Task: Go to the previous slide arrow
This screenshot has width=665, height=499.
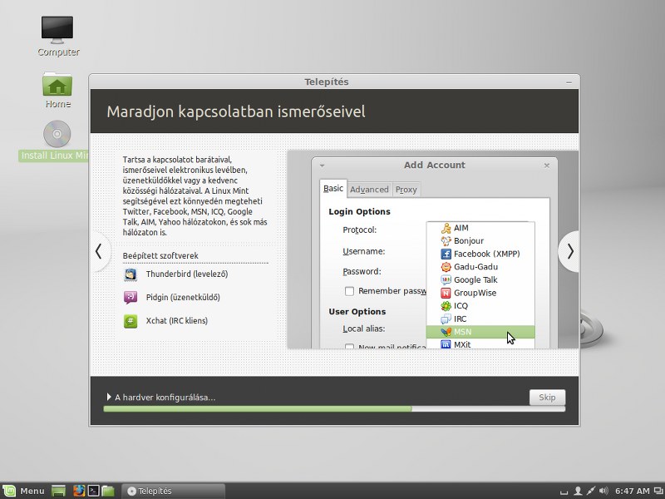Action: click(x=99, y=252)
